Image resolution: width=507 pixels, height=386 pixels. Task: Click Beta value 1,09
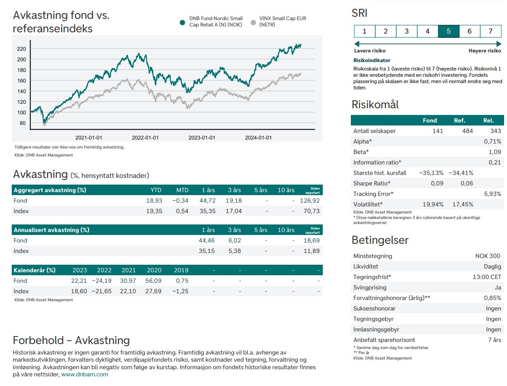495,152
